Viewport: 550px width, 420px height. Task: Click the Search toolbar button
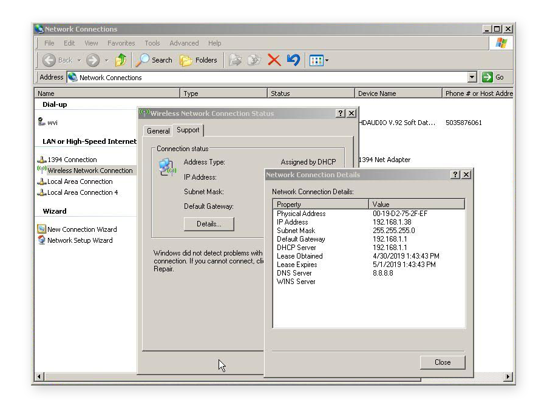point(155,60)
